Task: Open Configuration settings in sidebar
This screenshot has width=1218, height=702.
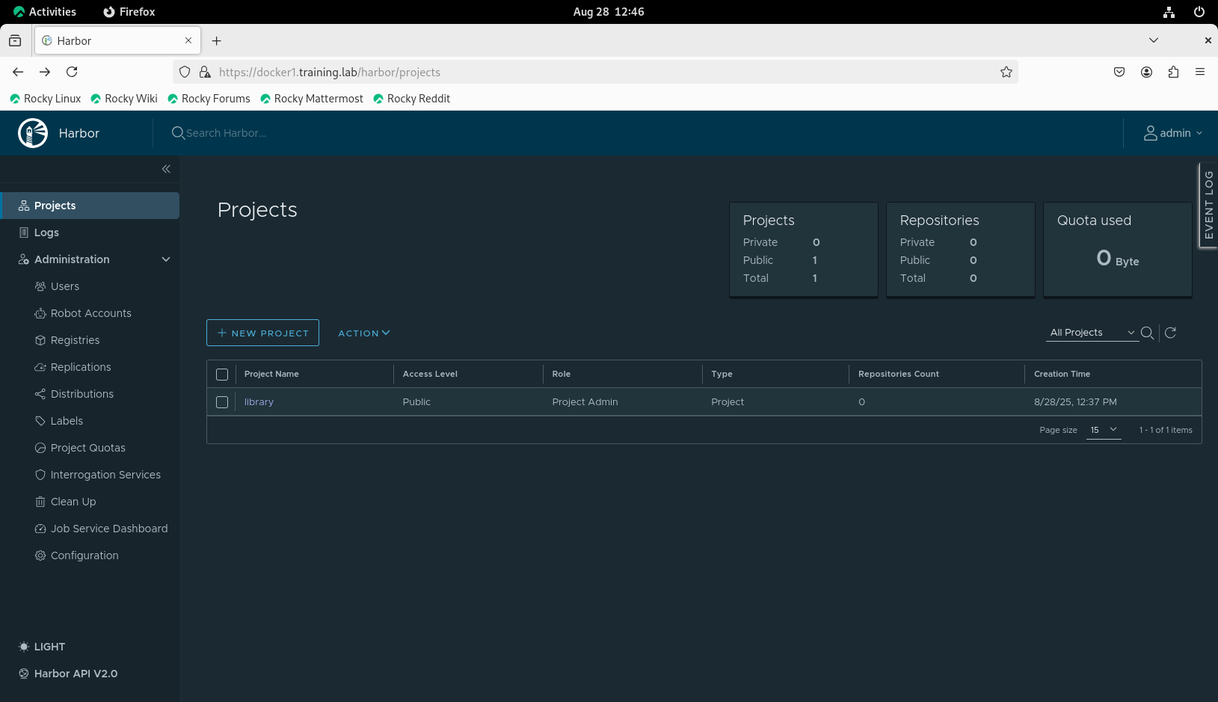Action: (84, 555)
